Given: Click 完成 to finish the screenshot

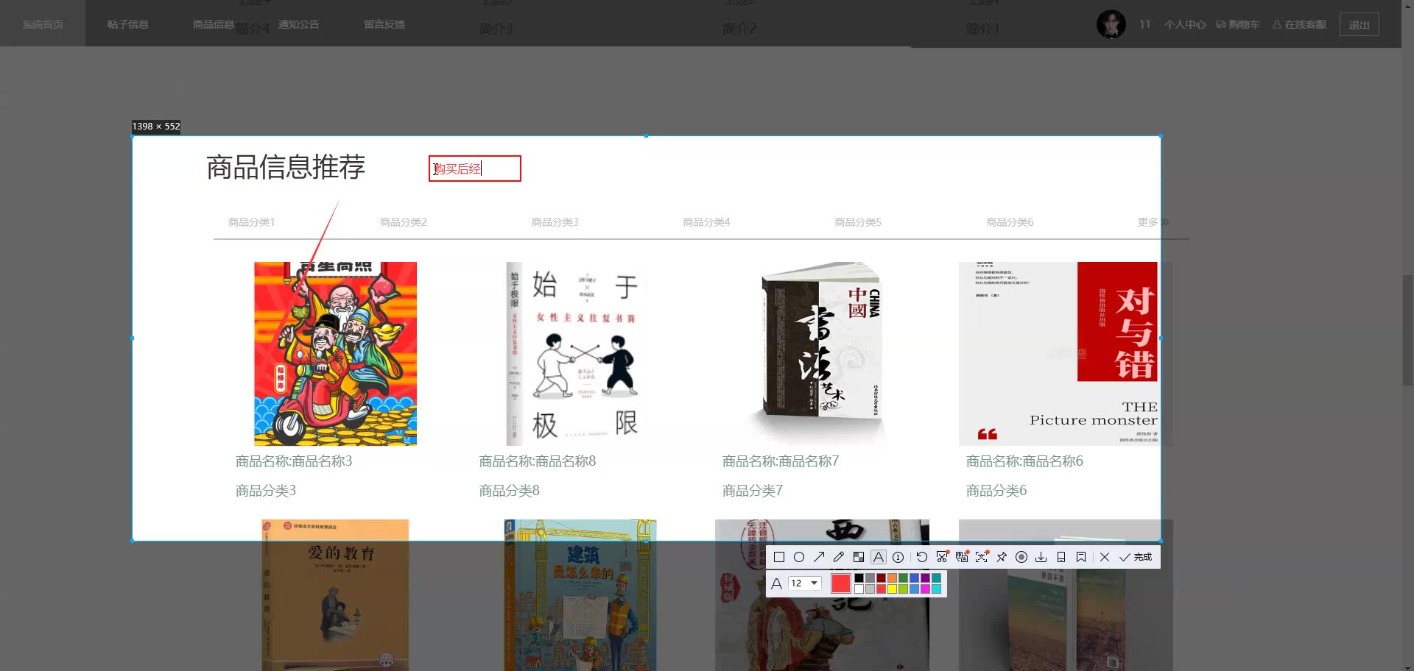Looking at the screenshot, I should 1136,558.
